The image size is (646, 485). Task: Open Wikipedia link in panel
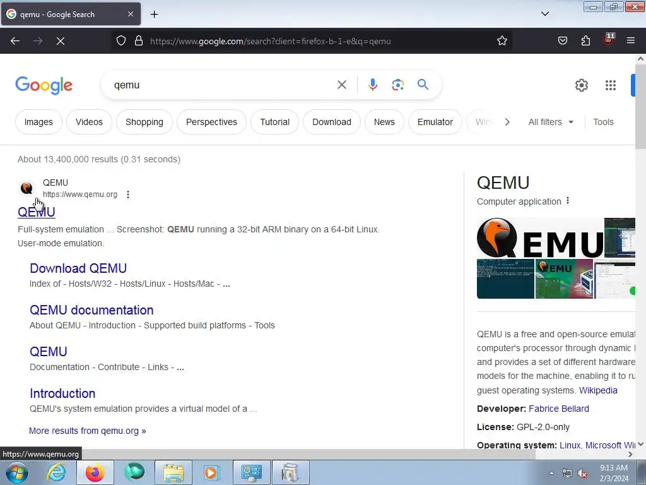pyautogui.click(x=598, y=390)
